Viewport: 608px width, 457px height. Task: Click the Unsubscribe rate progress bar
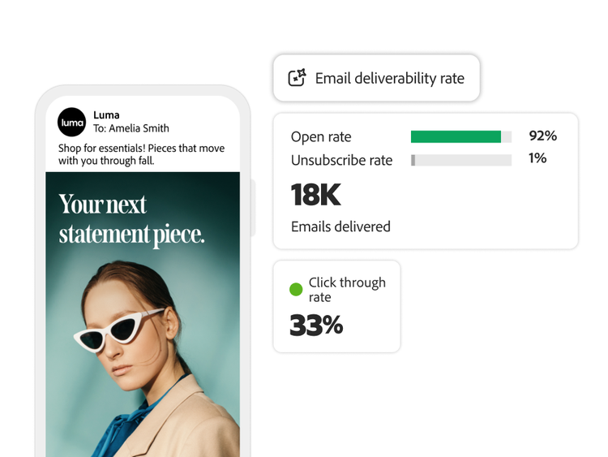[x=461, y=160]
